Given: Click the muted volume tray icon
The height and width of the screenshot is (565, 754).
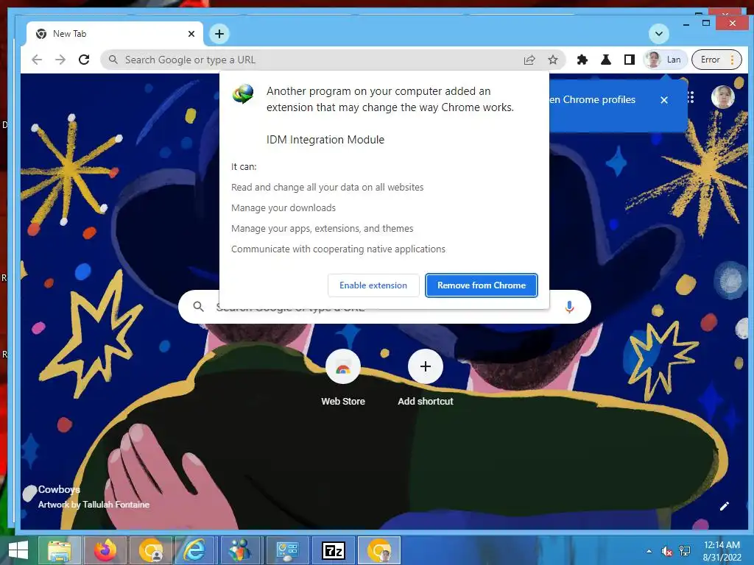Looking at the screenshot, I should pos(666,551).
